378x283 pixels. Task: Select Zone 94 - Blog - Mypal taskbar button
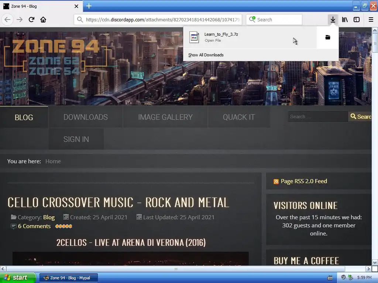[69, 278]
